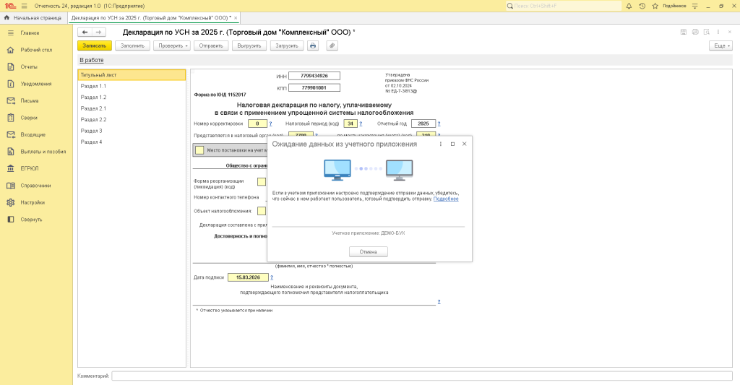Select Раздел 3 in section list
The width and height of the screenshot is (740, 385).
[132, 131]
